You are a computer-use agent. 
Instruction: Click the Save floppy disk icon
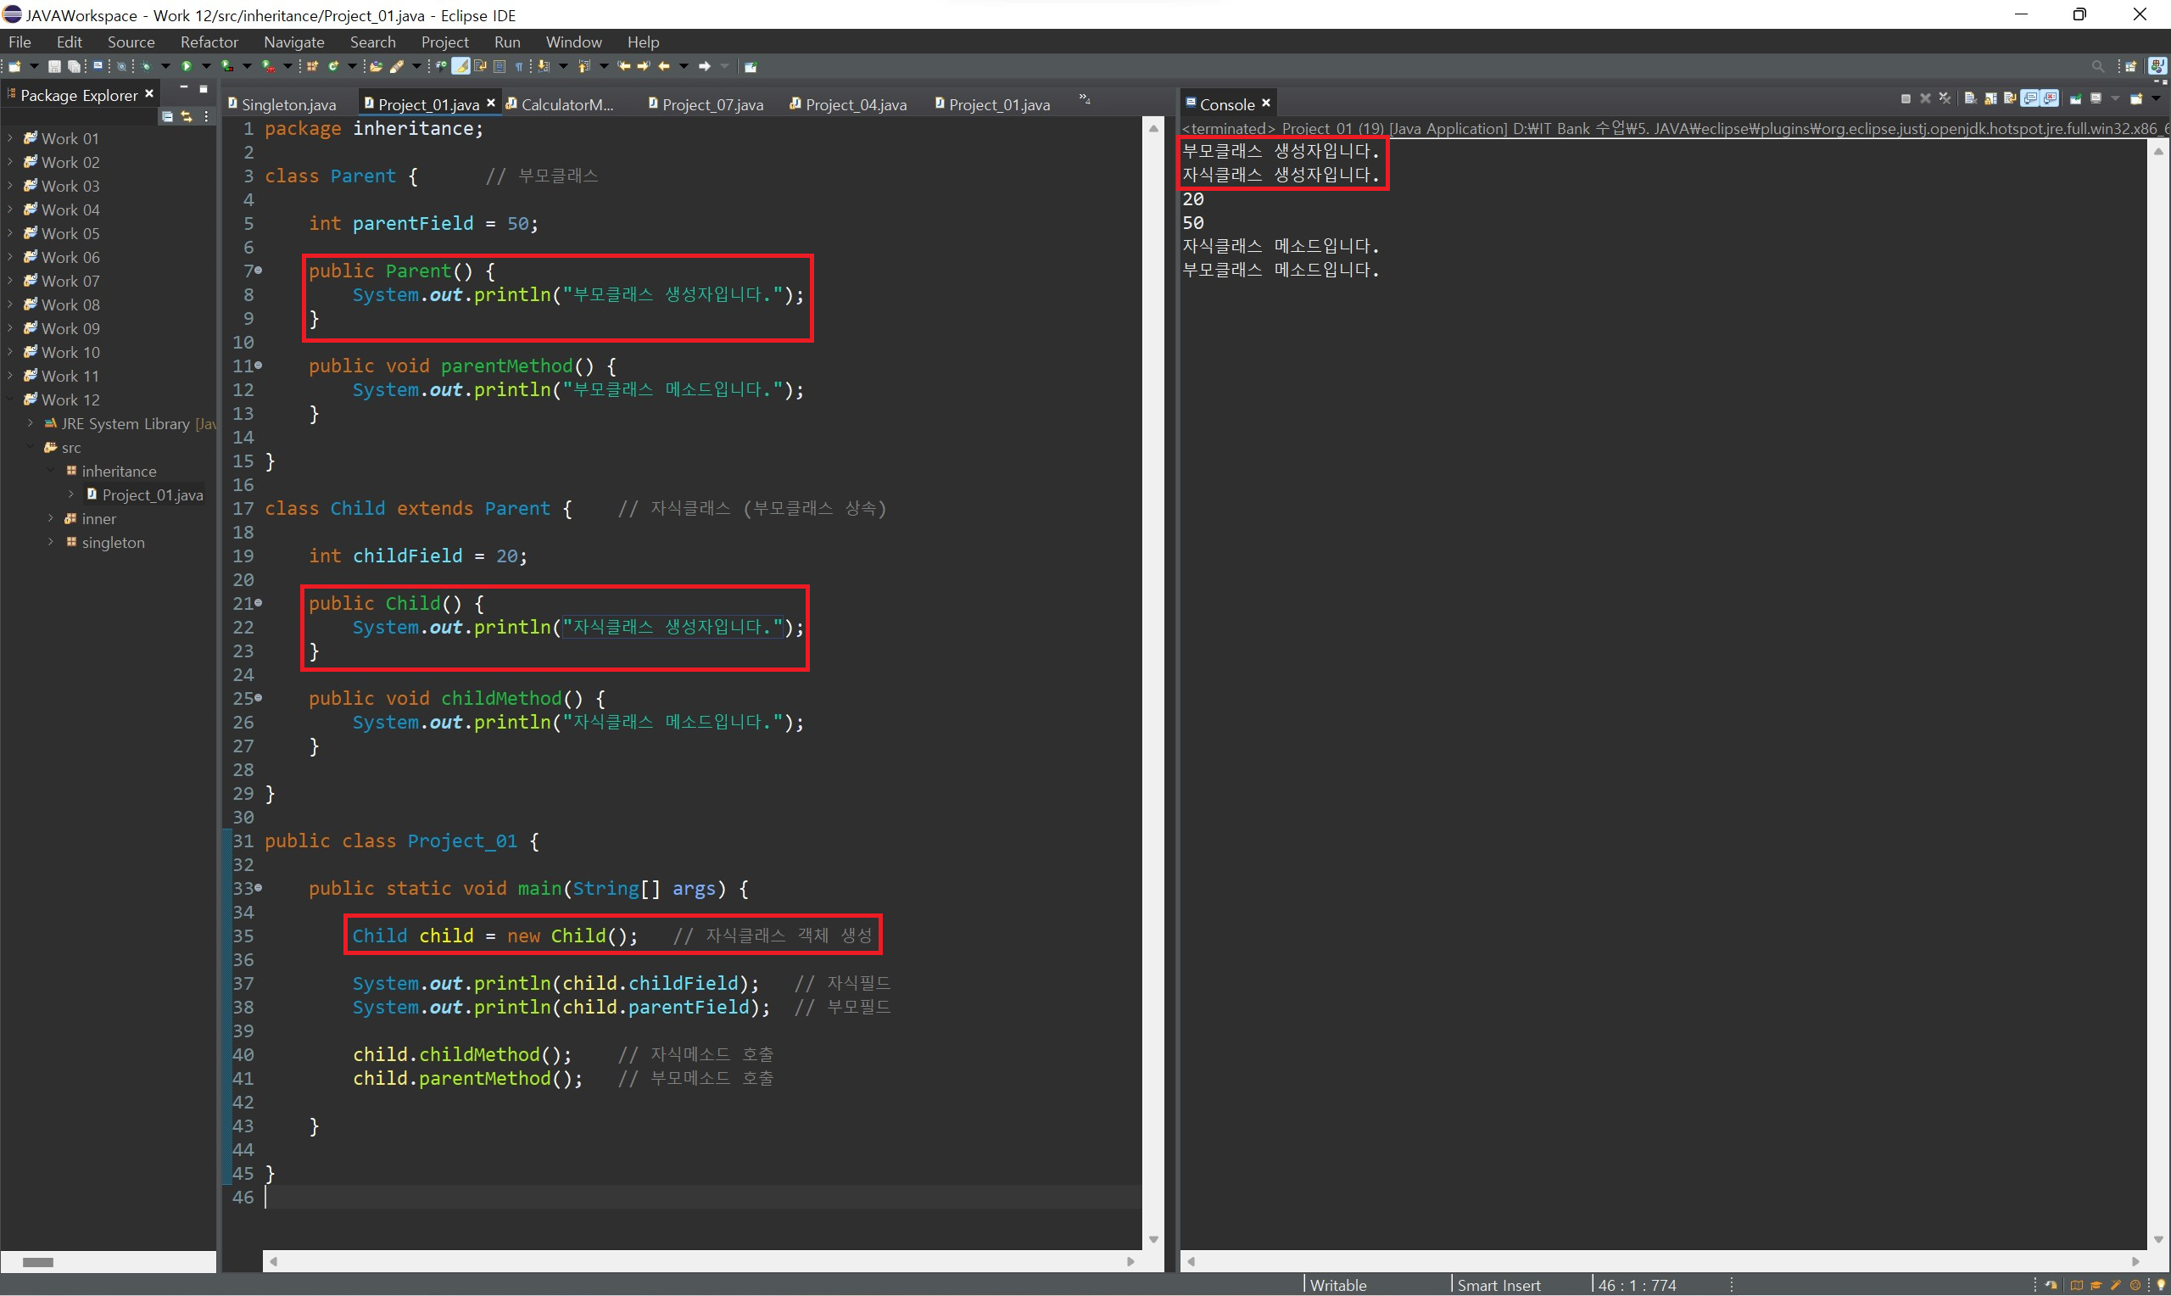point(54,66)
